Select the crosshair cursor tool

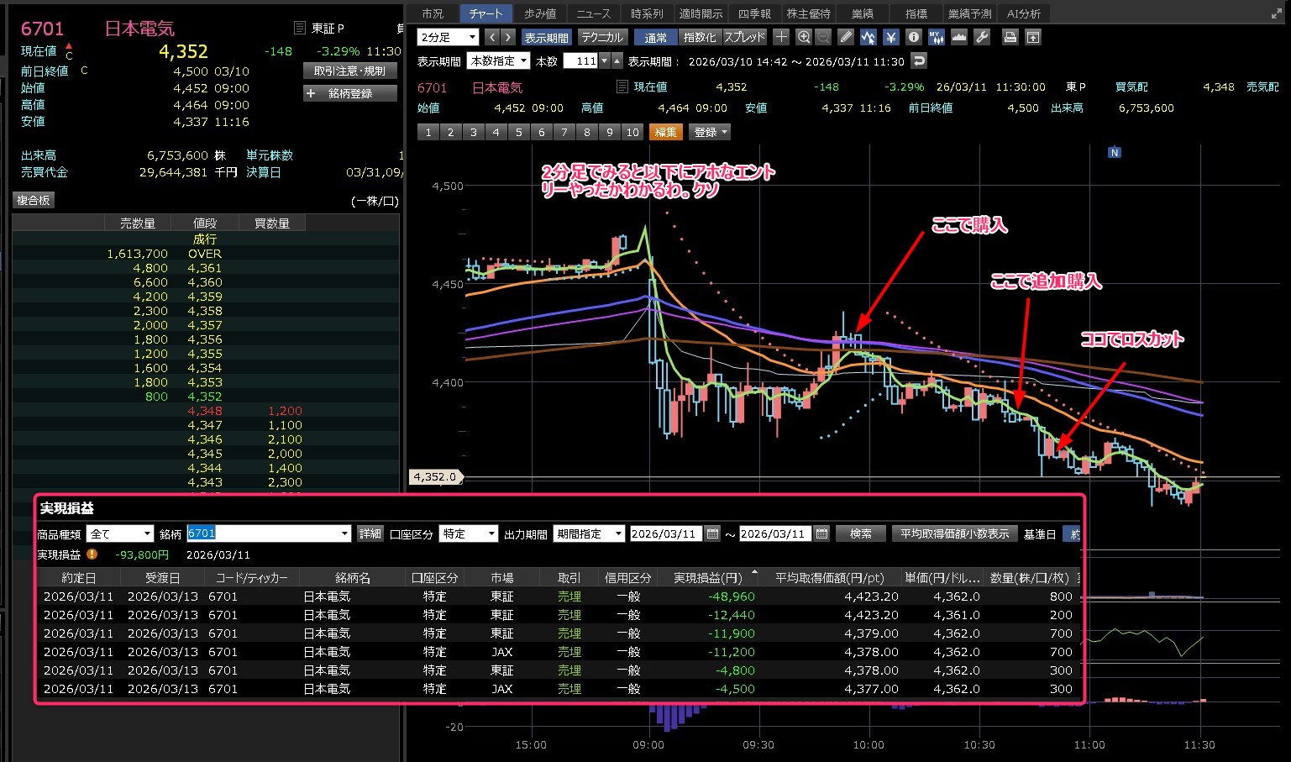tap(781, 37)
